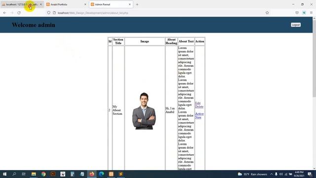This screenshot has width=316, height=178.
Task: Open Adobe Illustrator from the taskbar
Action: [53, 174]
